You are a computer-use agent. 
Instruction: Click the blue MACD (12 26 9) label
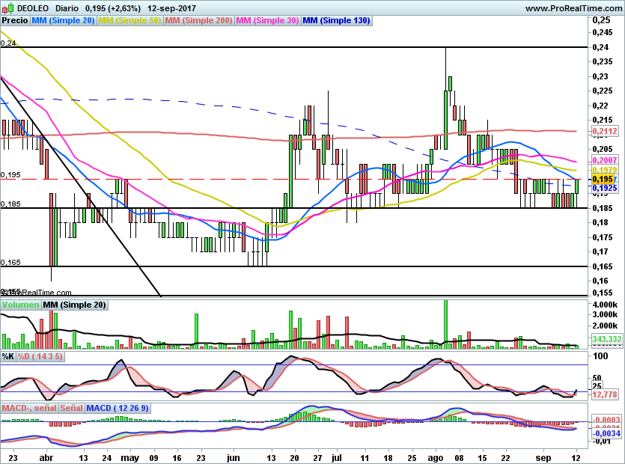coord(118,408)
